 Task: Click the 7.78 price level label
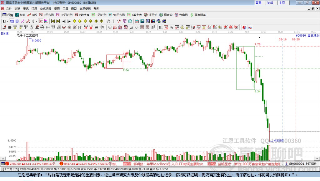pos(257,44)
